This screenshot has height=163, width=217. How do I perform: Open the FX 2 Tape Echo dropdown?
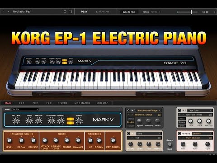click(x=200, y=110)
